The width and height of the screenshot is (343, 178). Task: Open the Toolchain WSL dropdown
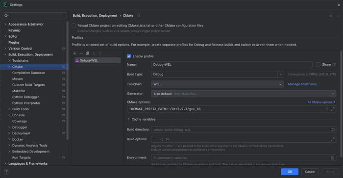(x=218, y=84)
